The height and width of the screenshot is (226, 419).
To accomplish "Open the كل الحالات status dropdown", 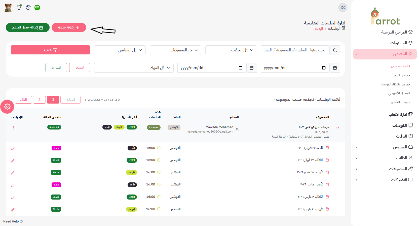I will [x=231, y=50].
